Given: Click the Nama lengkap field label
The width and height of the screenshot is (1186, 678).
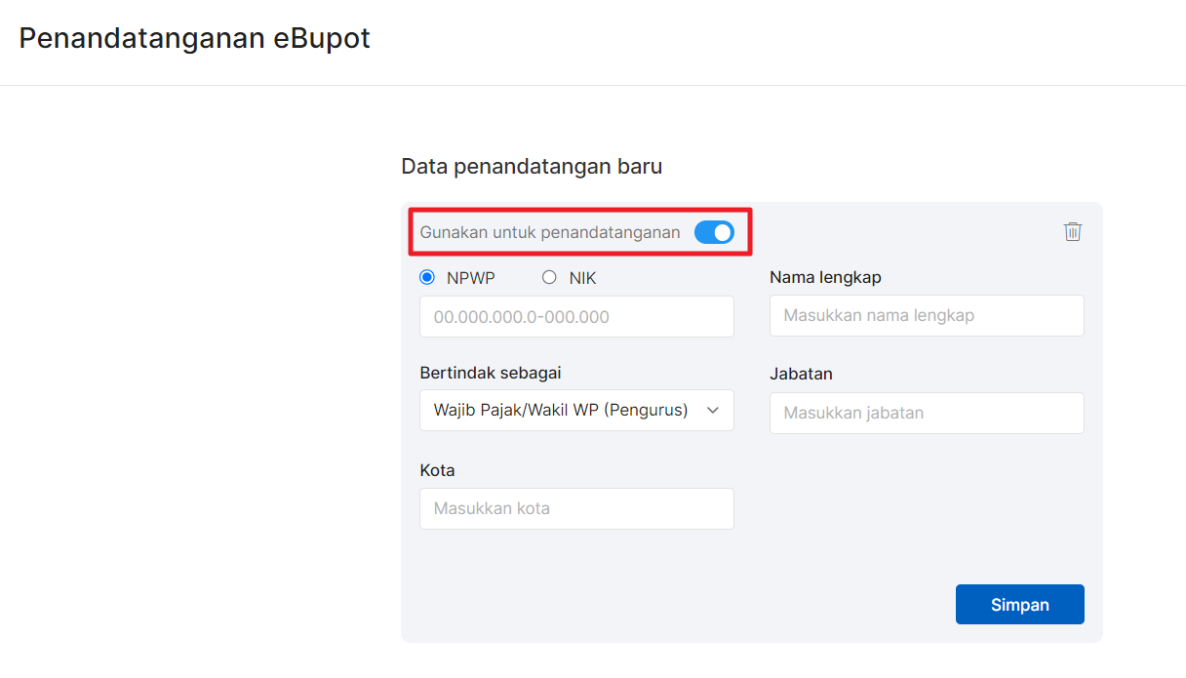Looking at the screenshot, I should click(x=825, y=277).
